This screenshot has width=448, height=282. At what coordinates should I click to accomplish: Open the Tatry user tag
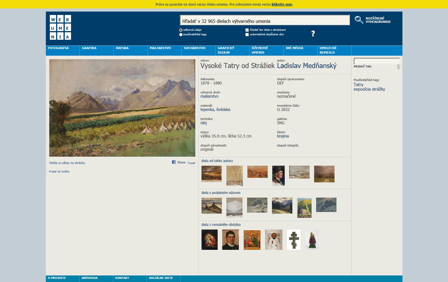click(x=358, y=85)
